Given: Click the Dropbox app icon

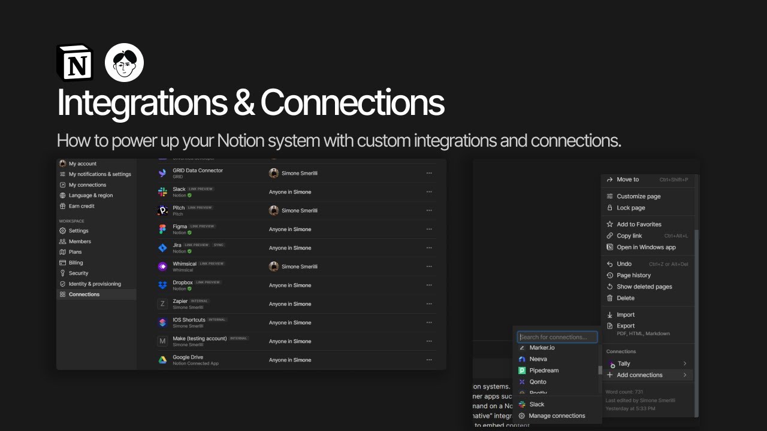Looking at the screenshot, I should click(162, 285).
